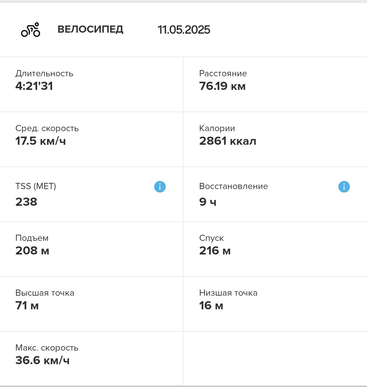Open the TSS (MET) info icon
This screenshot has width=367, height=387.
(x=160, y=187)
